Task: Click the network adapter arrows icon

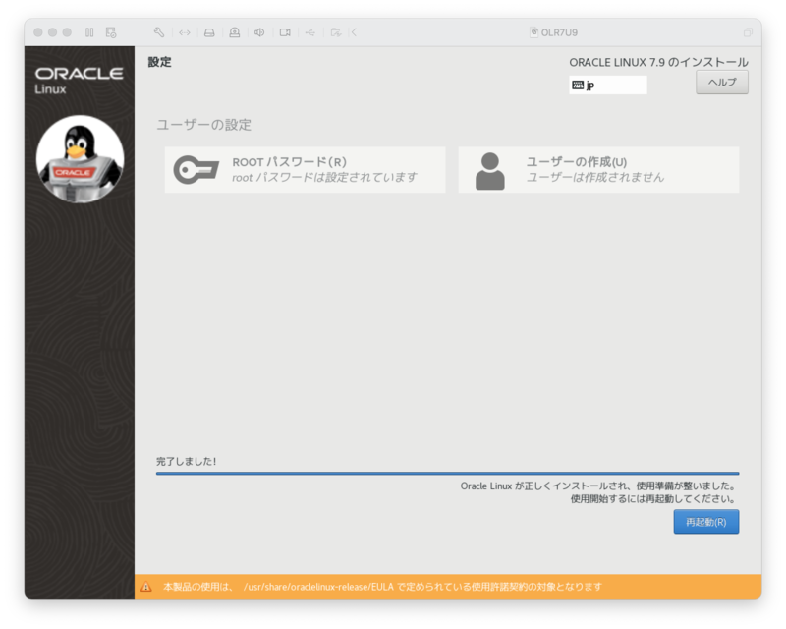Action: [x=185, y=32]
